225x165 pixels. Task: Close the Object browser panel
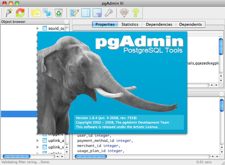point(66,22)
